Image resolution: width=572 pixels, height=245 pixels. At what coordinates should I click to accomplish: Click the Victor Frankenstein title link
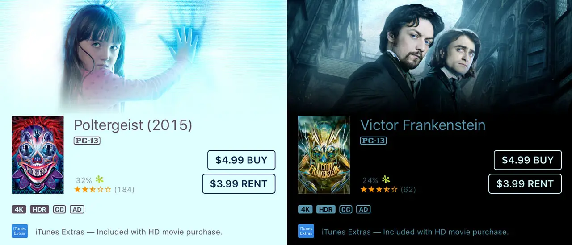pos(423,125)
